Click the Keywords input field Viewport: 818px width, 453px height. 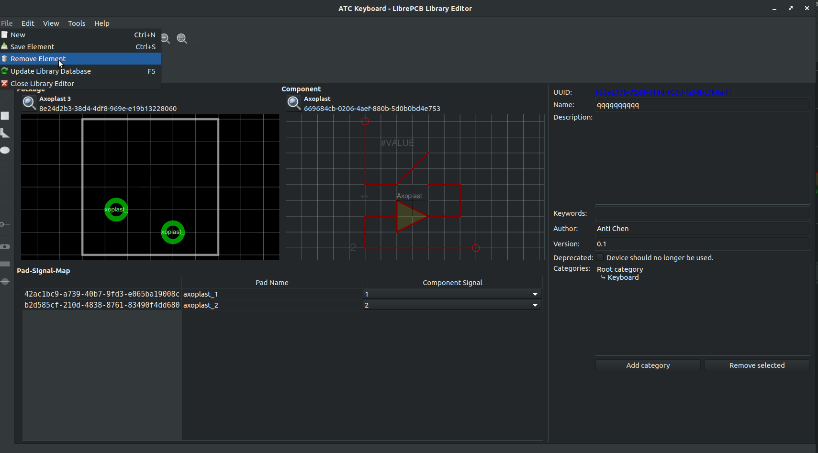click(x=702, y=213)
